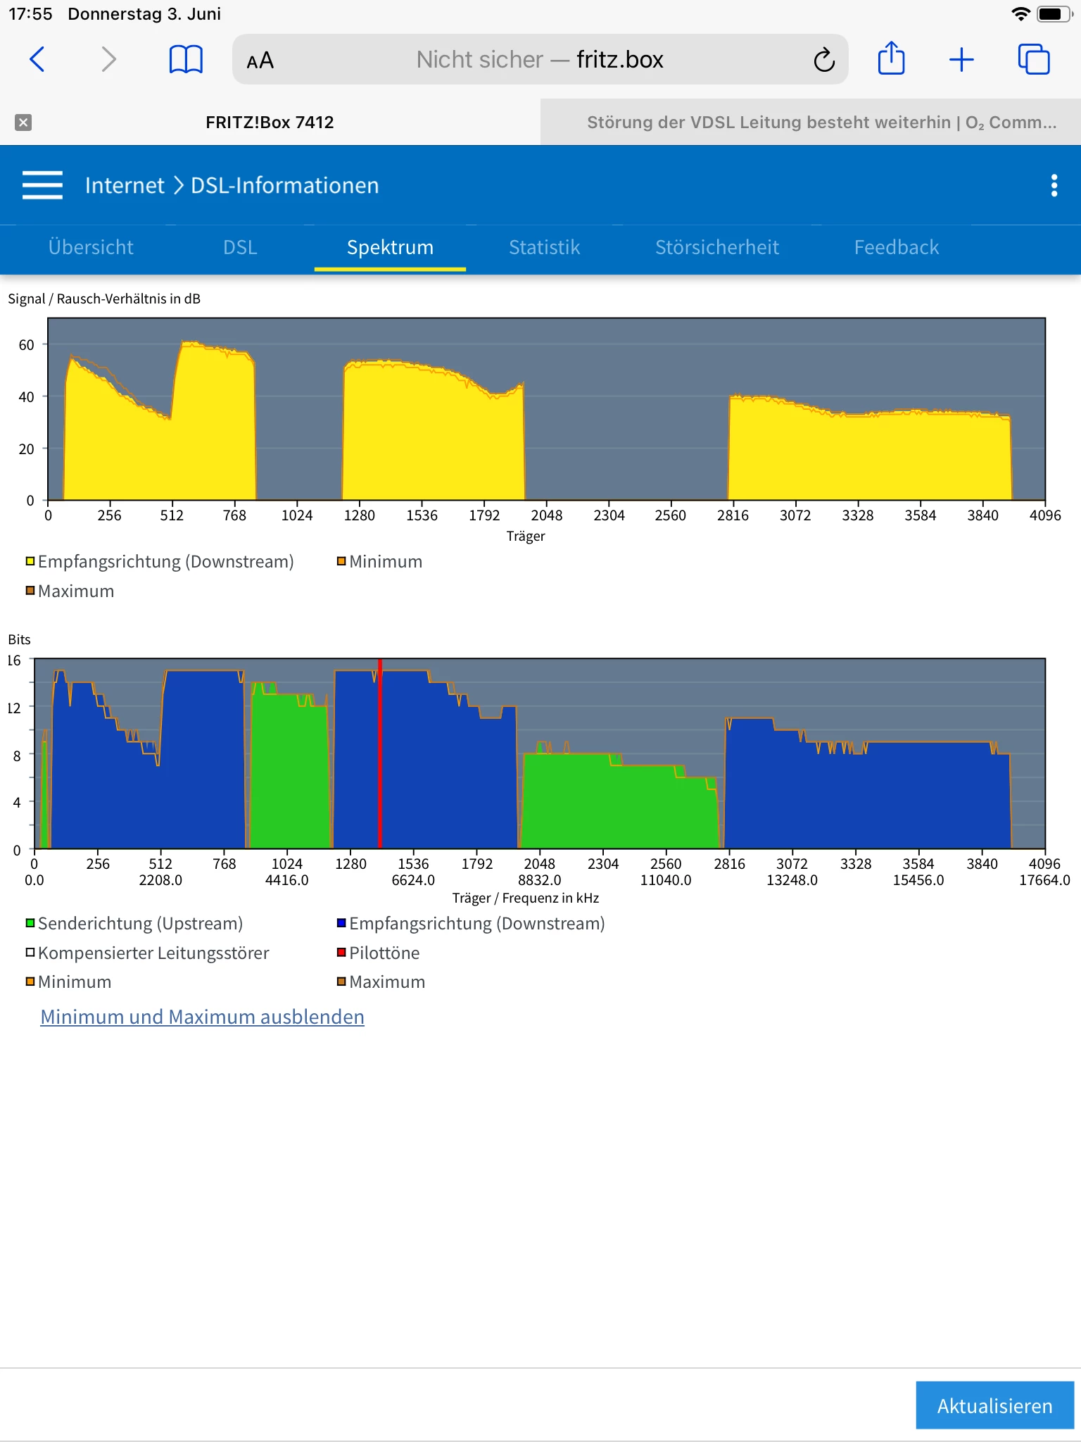Click the white Kompensierter Leitungsstörer swatch
The image size is (1081, 1442).
point(30,953)
